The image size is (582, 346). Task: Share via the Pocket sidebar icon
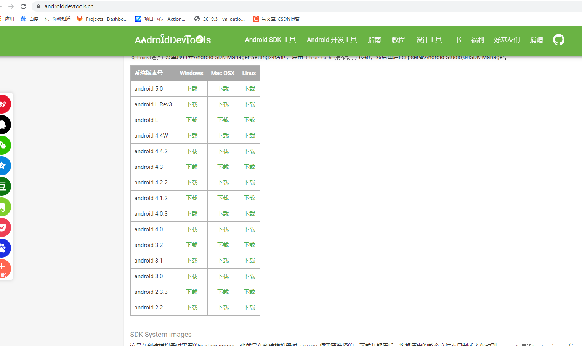point(3,227)
